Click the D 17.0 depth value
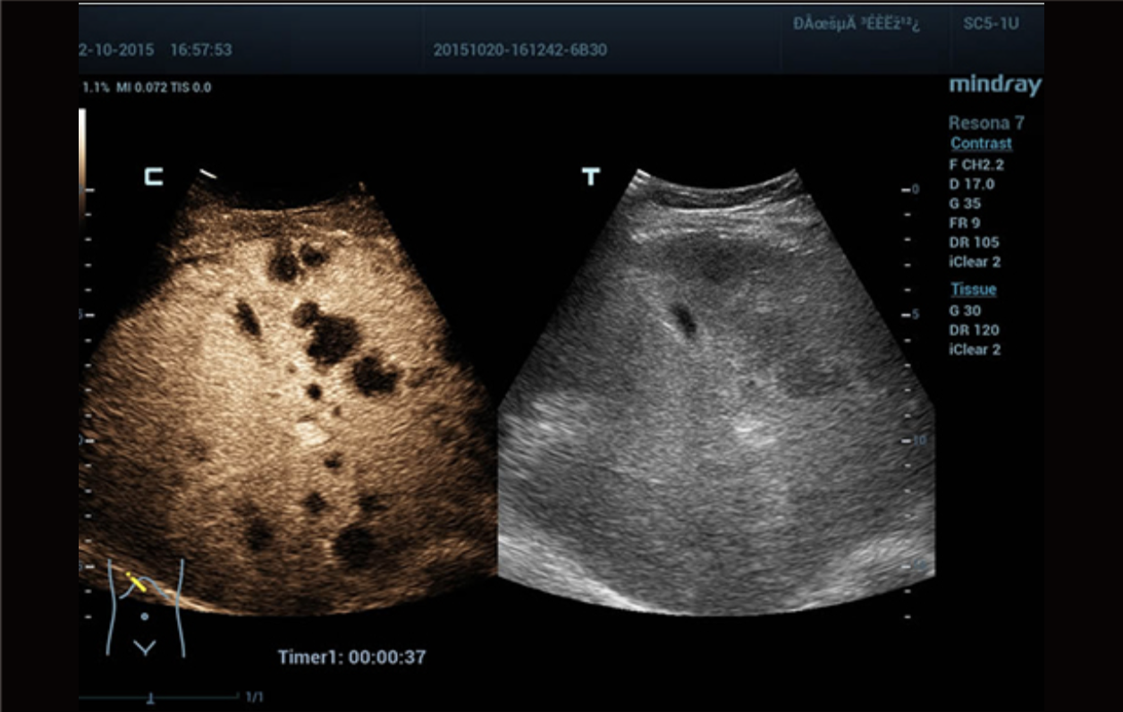Screen dimensions: 1123x712 coord(972,184)
